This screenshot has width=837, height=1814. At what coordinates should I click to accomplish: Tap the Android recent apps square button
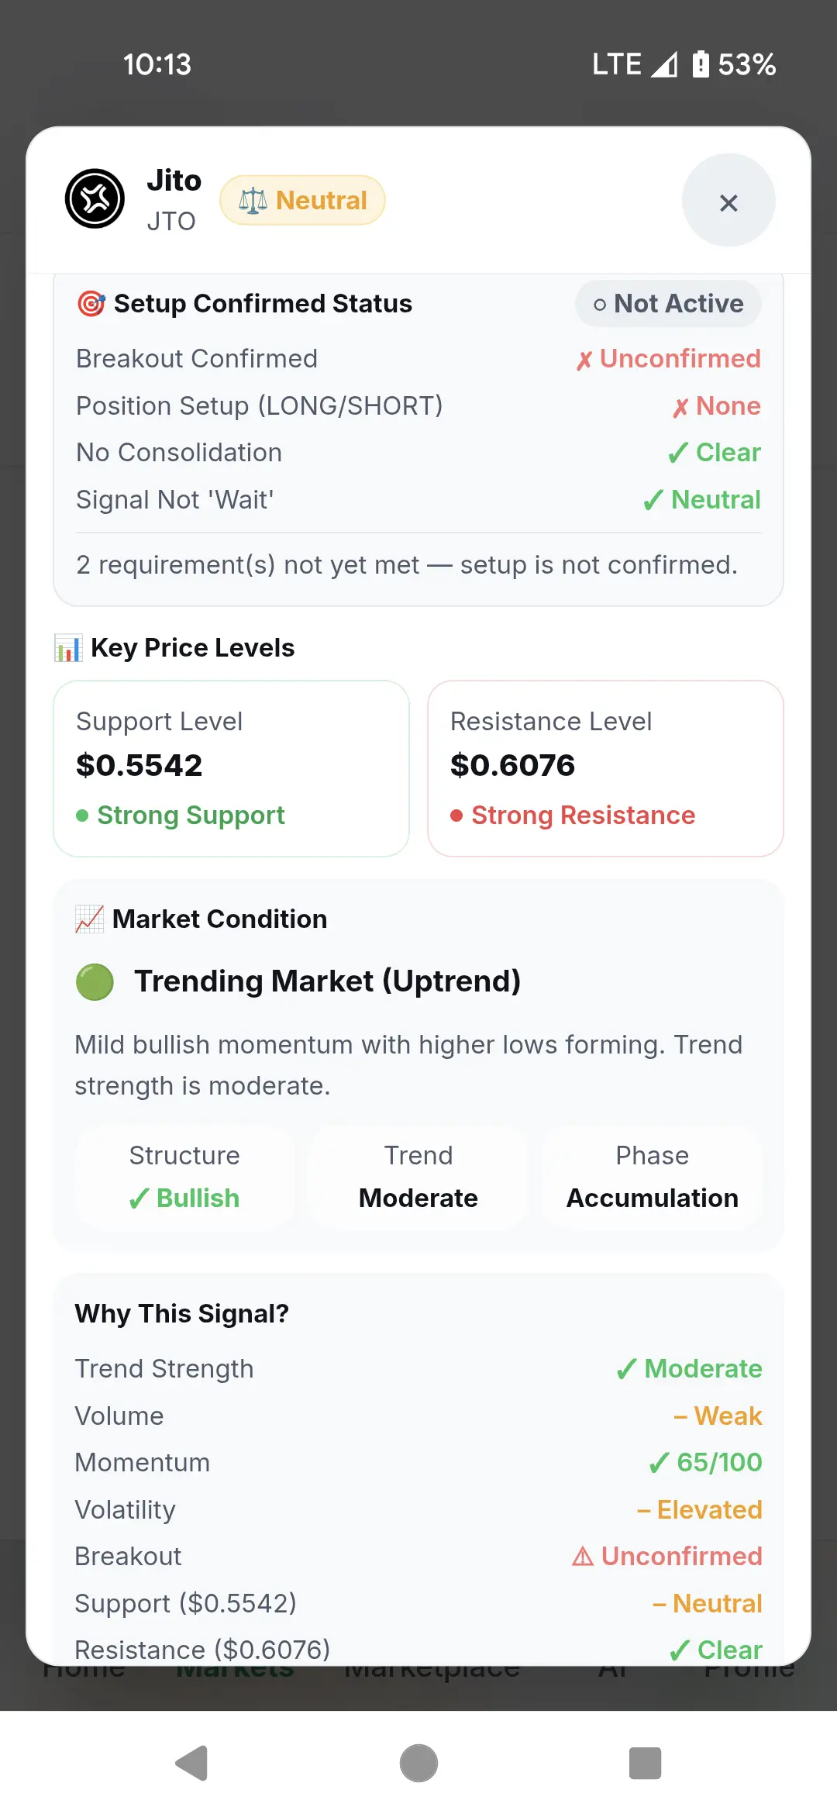pos(645,1764)
